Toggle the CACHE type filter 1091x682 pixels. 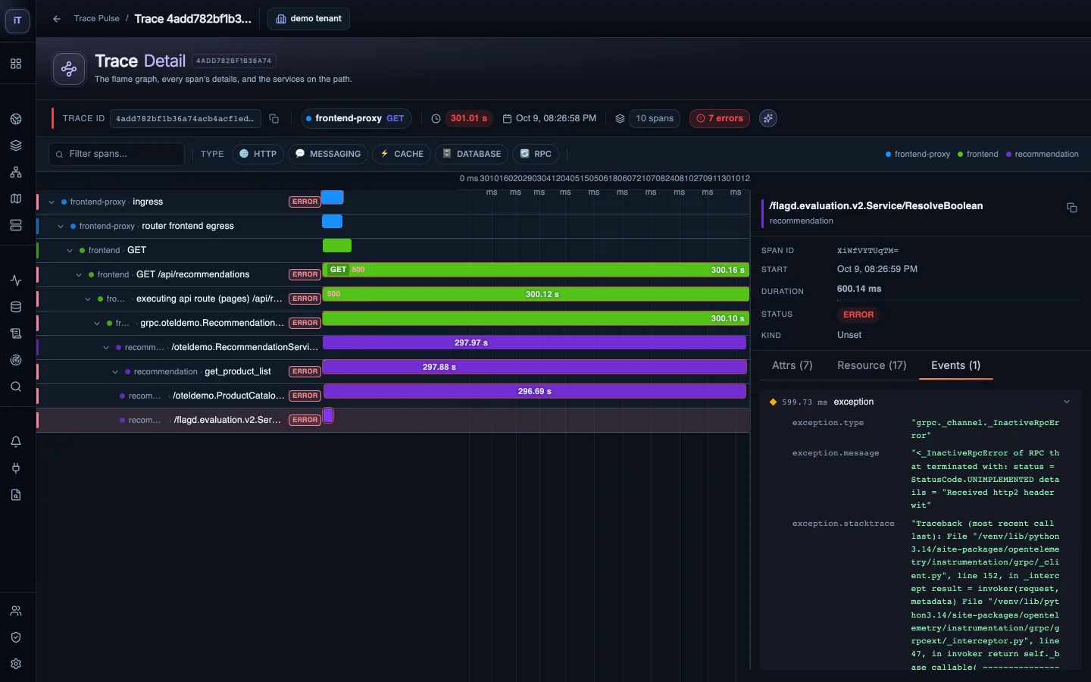[x=402, y=154]
